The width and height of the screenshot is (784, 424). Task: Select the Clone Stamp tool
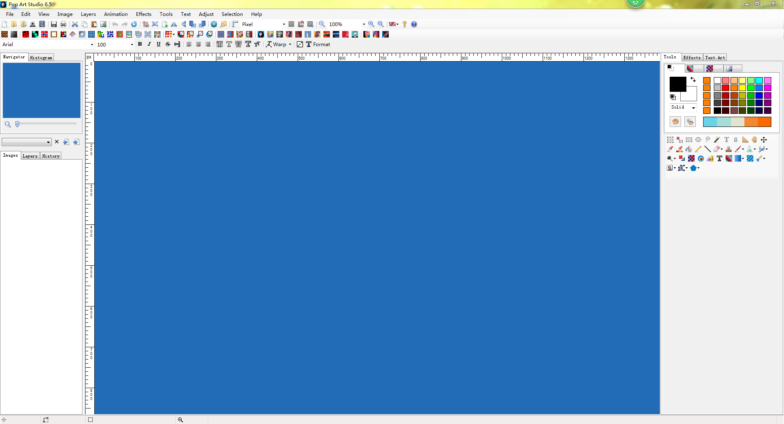click(x=729, y=149)
